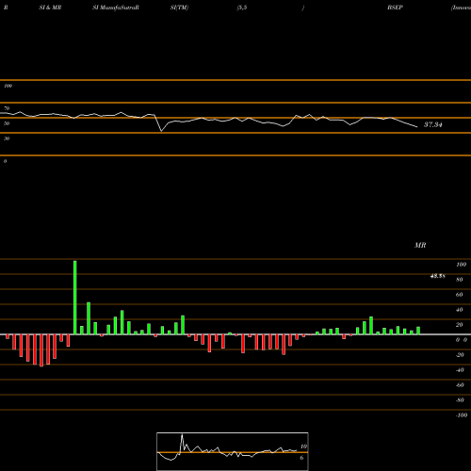Click the deepest red MR bar on left

pos(41,350)
